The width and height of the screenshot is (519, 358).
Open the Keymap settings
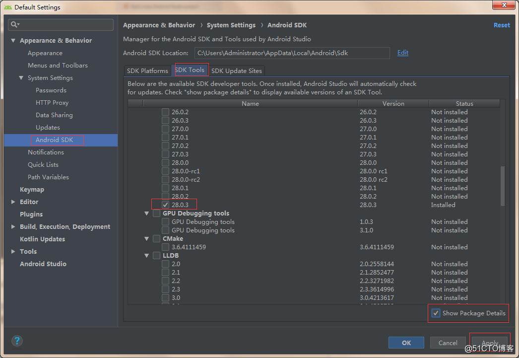coord(32,190)
